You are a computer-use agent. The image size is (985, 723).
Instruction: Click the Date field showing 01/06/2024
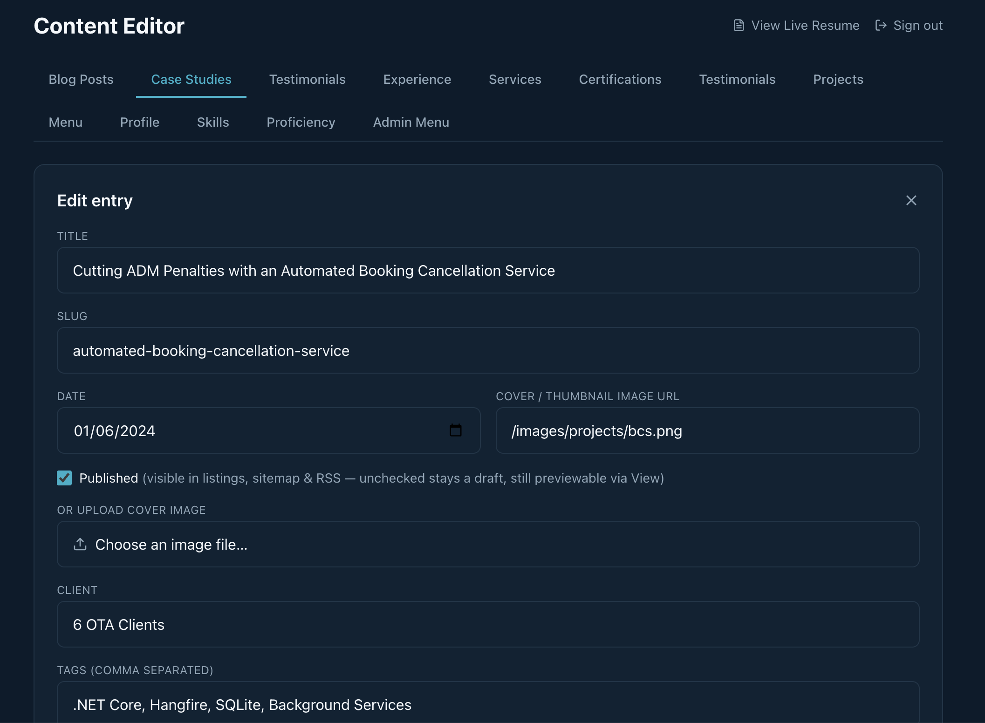click(268, 430)
